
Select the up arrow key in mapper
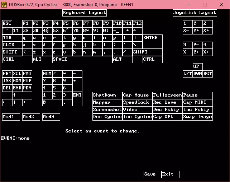[17, 95]
